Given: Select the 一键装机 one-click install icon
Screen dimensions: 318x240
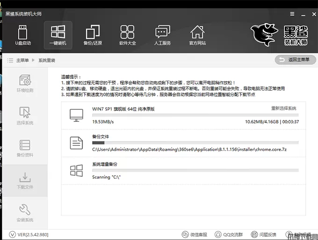Looking at the screenshot, I should click(x=58, y=35).
